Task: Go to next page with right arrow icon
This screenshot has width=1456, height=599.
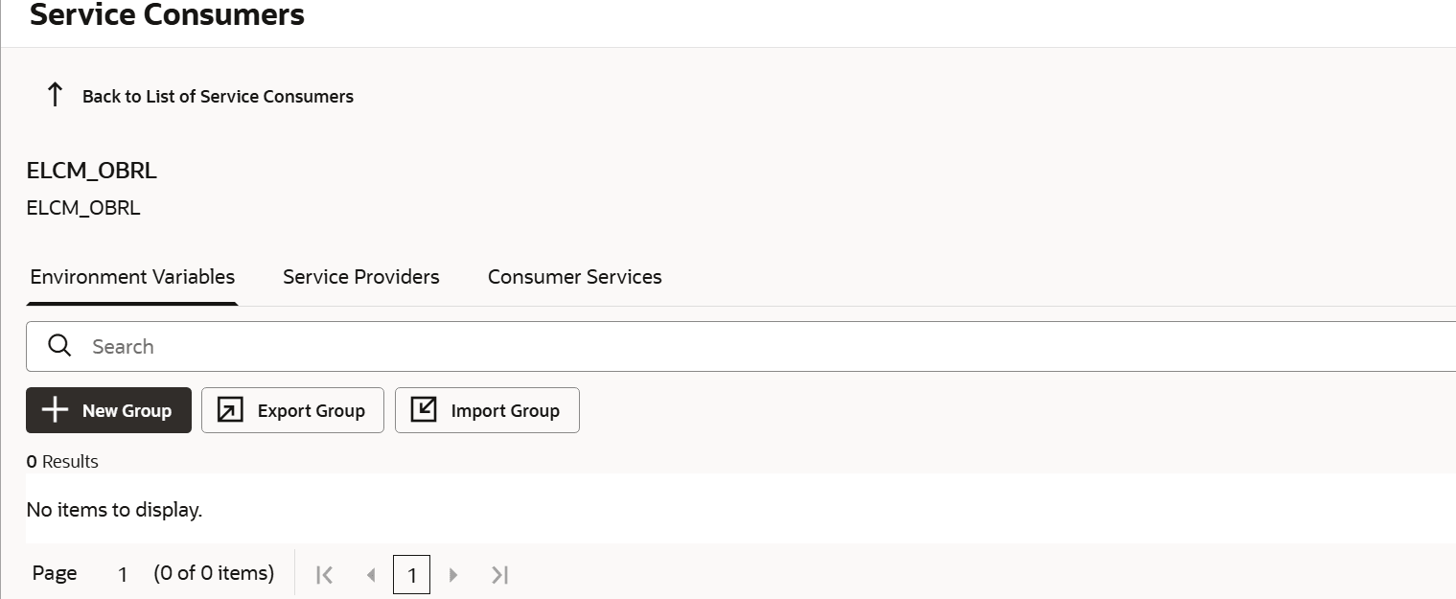Action: tap(453, 573)
